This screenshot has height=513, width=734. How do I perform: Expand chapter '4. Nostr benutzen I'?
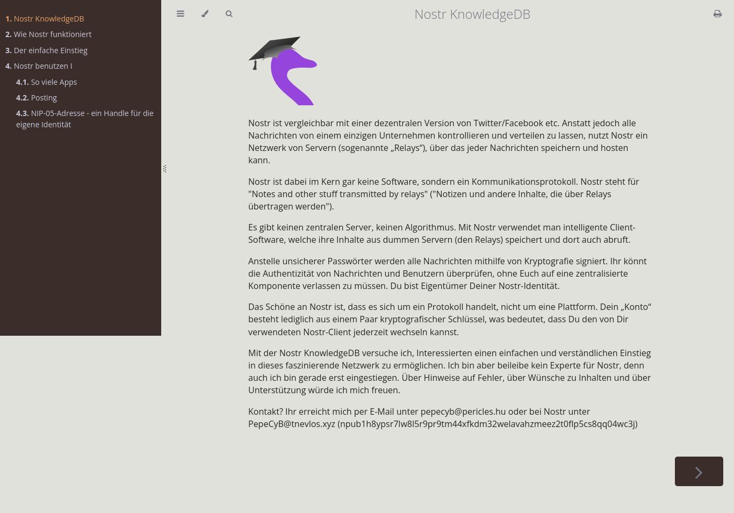(43, 66)
